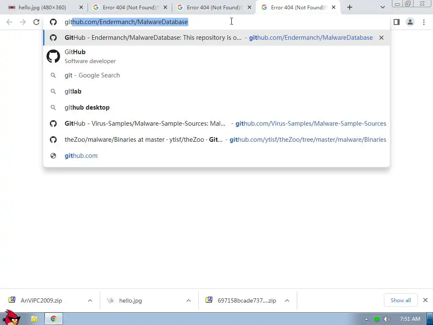The height and width of the screenshot is (325, 433).
Task: Close the middle Error 404 tab
Action: click(x=249, y=8)
